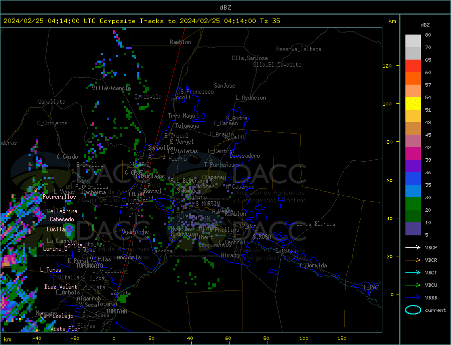Click the Potrerillos pink label

59,197
